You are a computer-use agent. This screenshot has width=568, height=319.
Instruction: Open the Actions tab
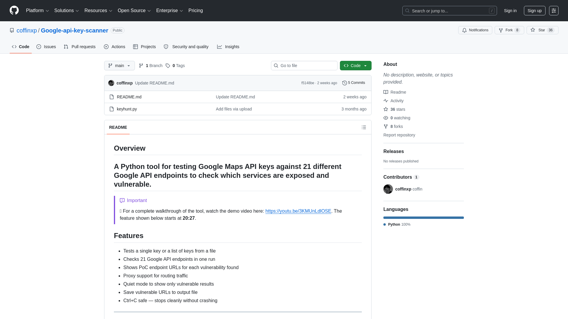coord(114,47)
